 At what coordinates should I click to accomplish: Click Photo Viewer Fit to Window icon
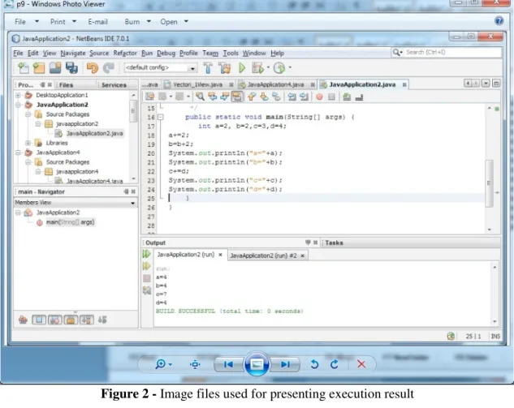(195, 364)
